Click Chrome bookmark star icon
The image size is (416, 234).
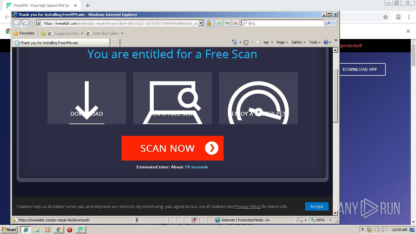385,17
